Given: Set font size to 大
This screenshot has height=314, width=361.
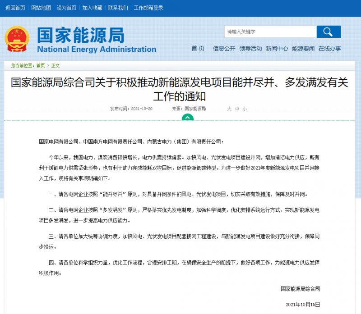Looking at the screenshot, I should click(229, 109).
